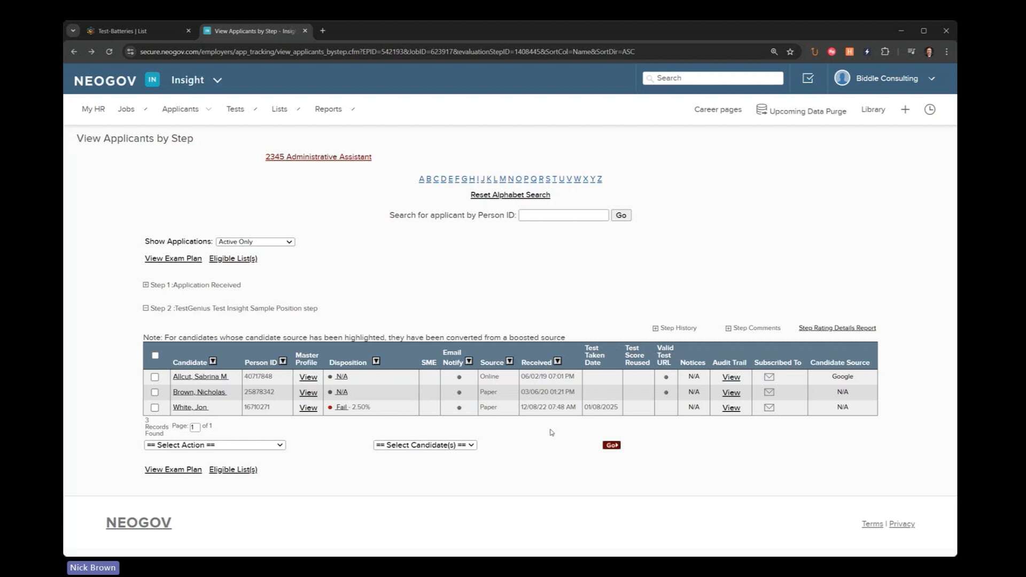This screenshot has height=577, width=1026.
Task: Click the Person ID search input
Action: (x=563, y=215)
